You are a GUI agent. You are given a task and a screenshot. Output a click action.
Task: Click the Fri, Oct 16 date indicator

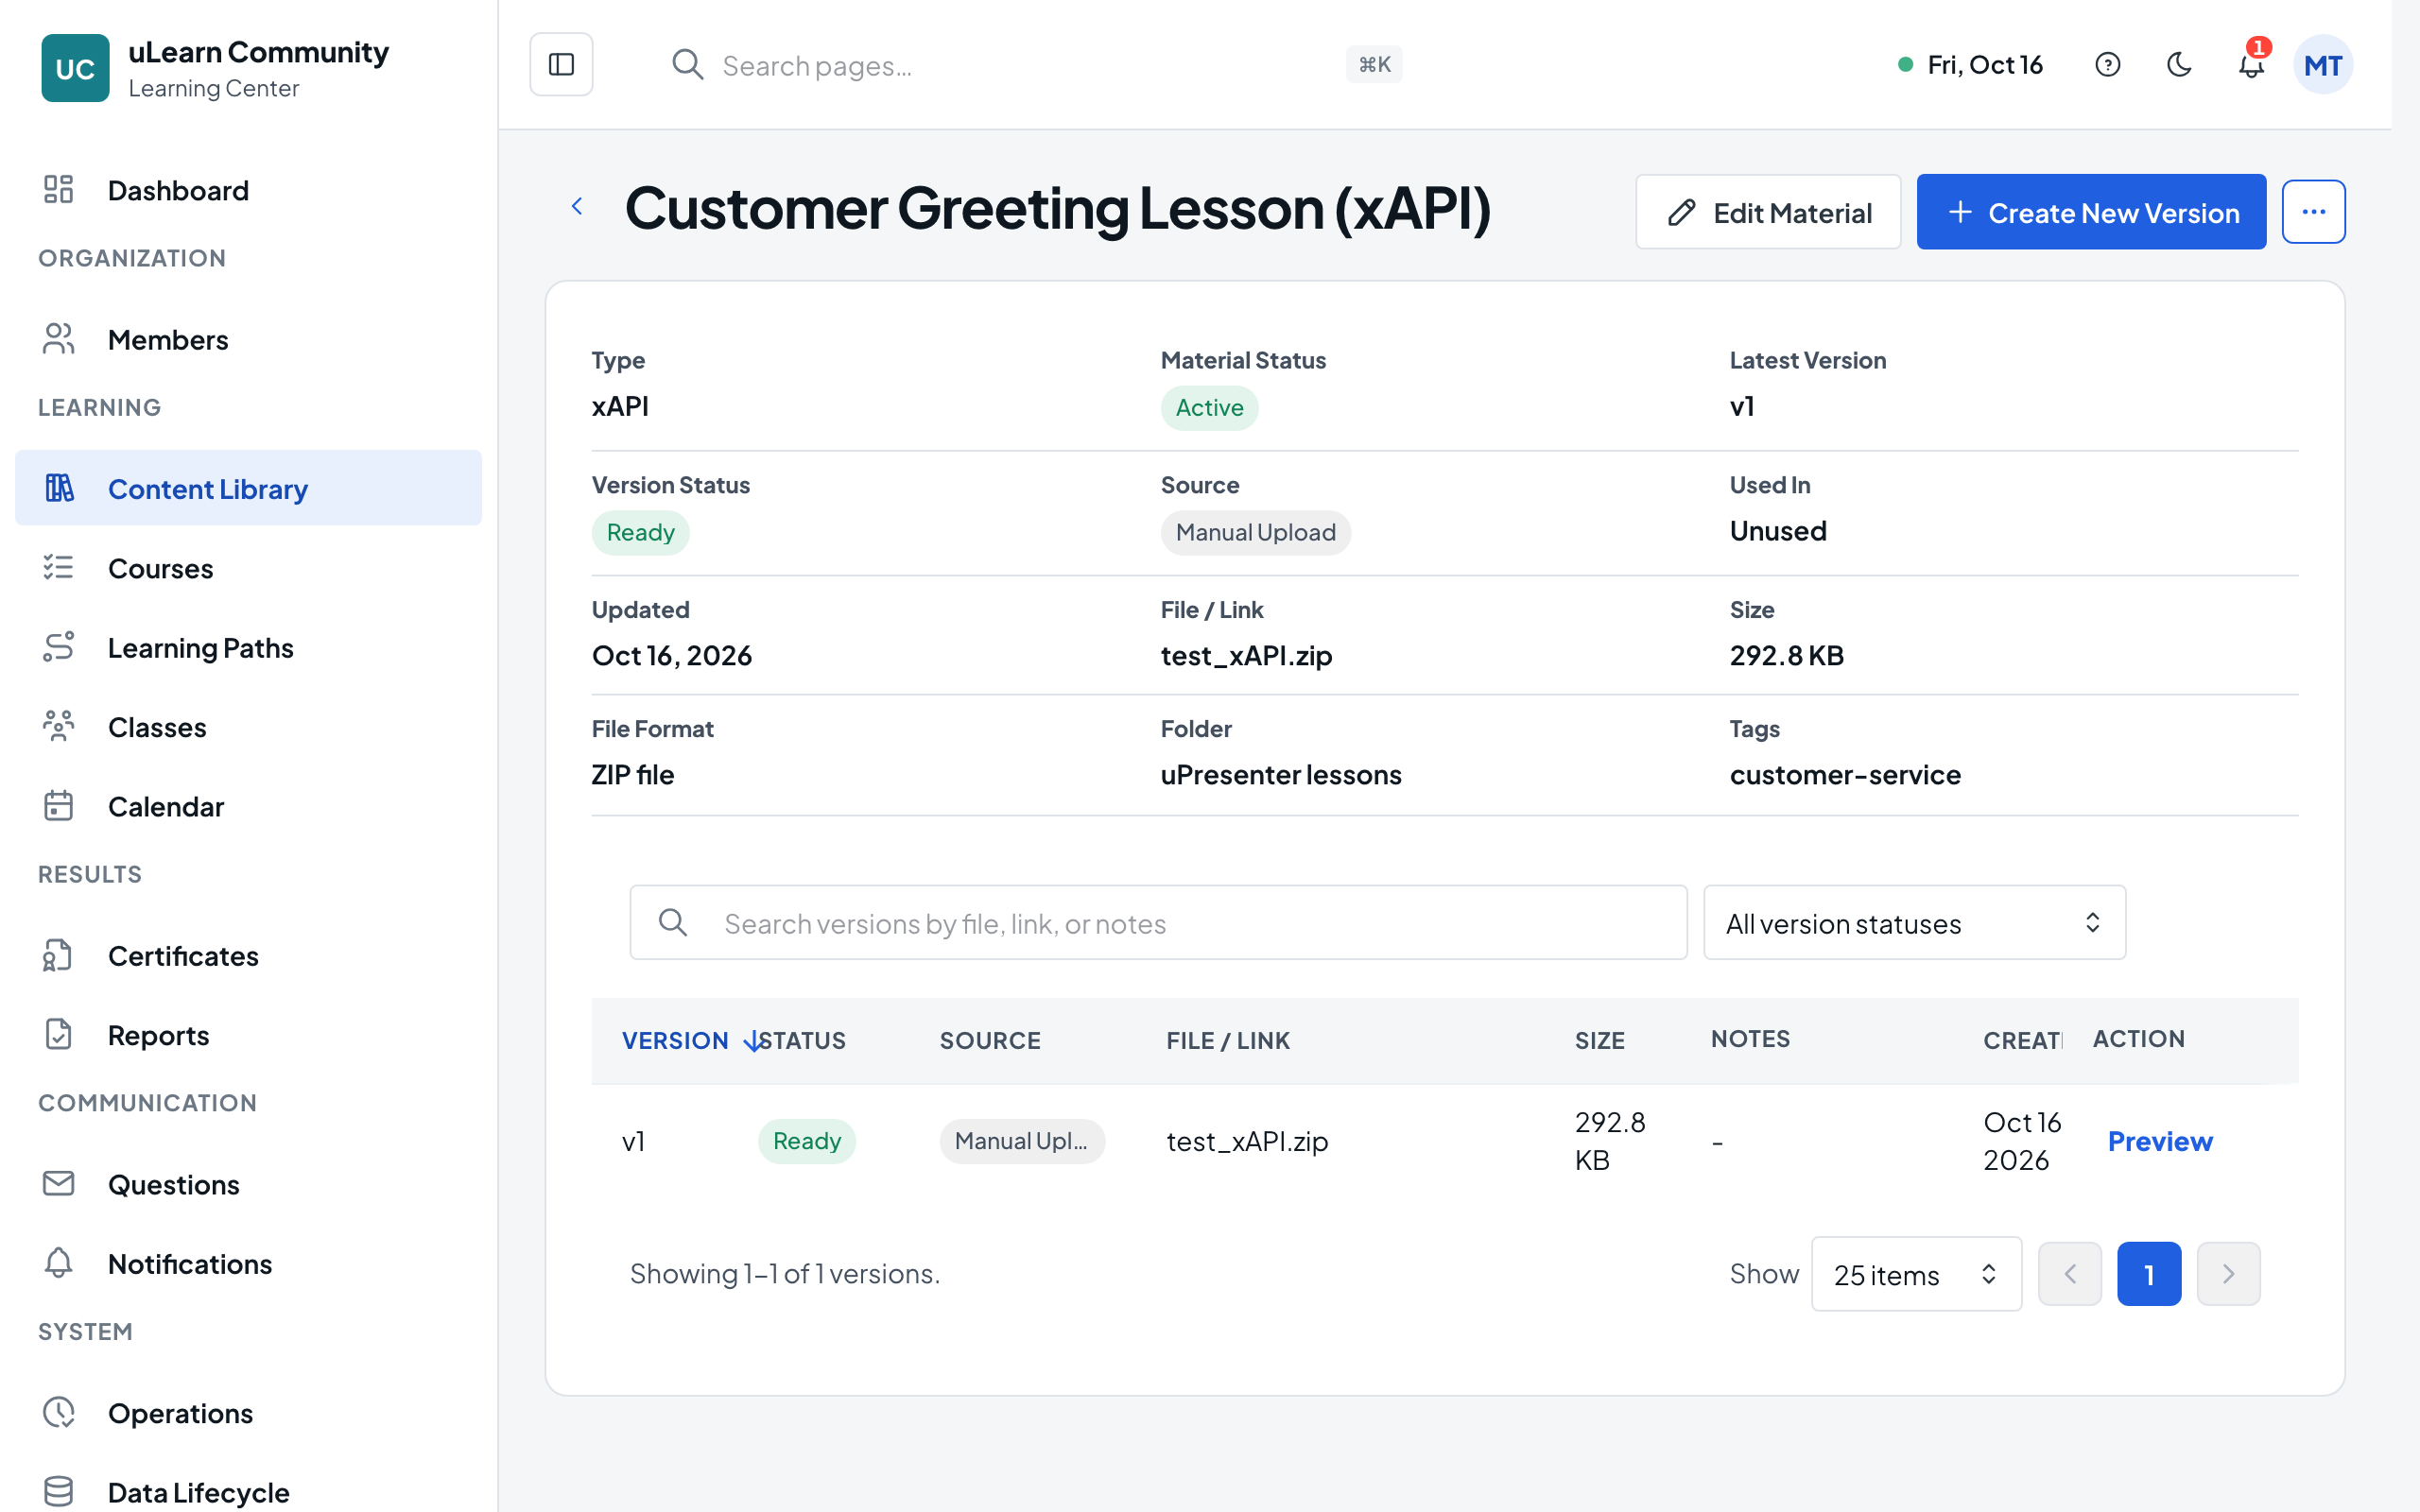coord(1970,65)
